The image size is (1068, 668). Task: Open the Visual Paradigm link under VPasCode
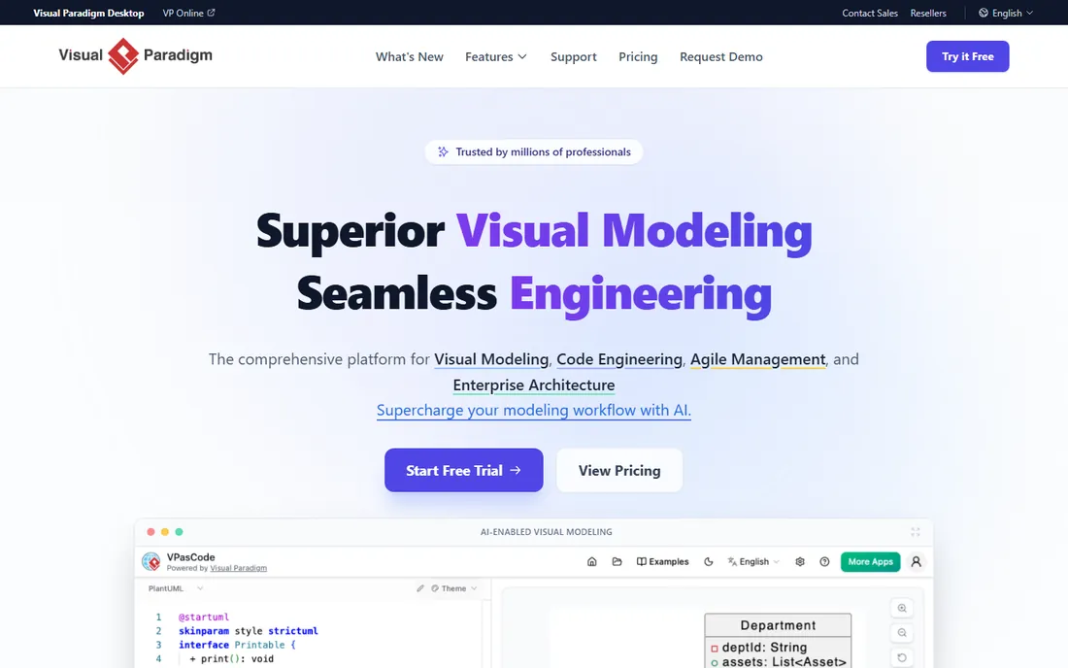click(x=239, y=568)
